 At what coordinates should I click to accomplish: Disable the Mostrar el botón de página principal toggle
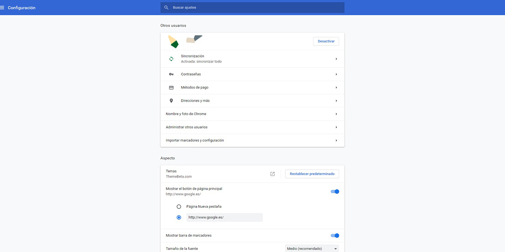click(335, 191)
